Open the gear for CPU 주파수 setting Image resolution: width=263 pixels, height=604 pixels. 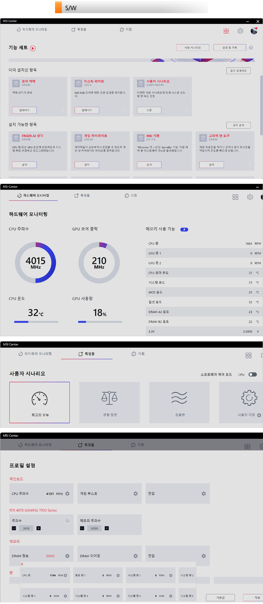tap(67, 494)
